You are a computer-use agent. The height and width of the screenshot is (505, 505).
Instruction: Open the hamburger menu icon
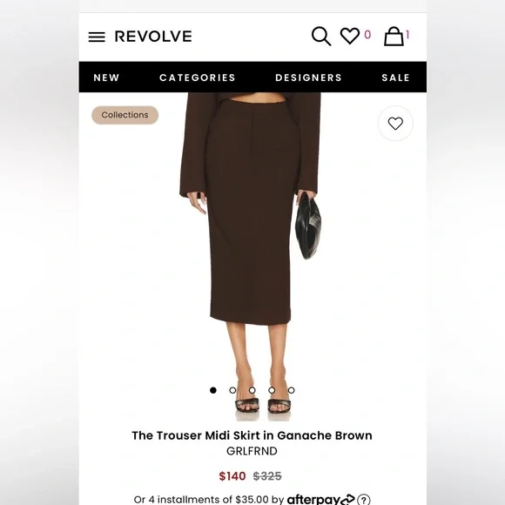97,37
